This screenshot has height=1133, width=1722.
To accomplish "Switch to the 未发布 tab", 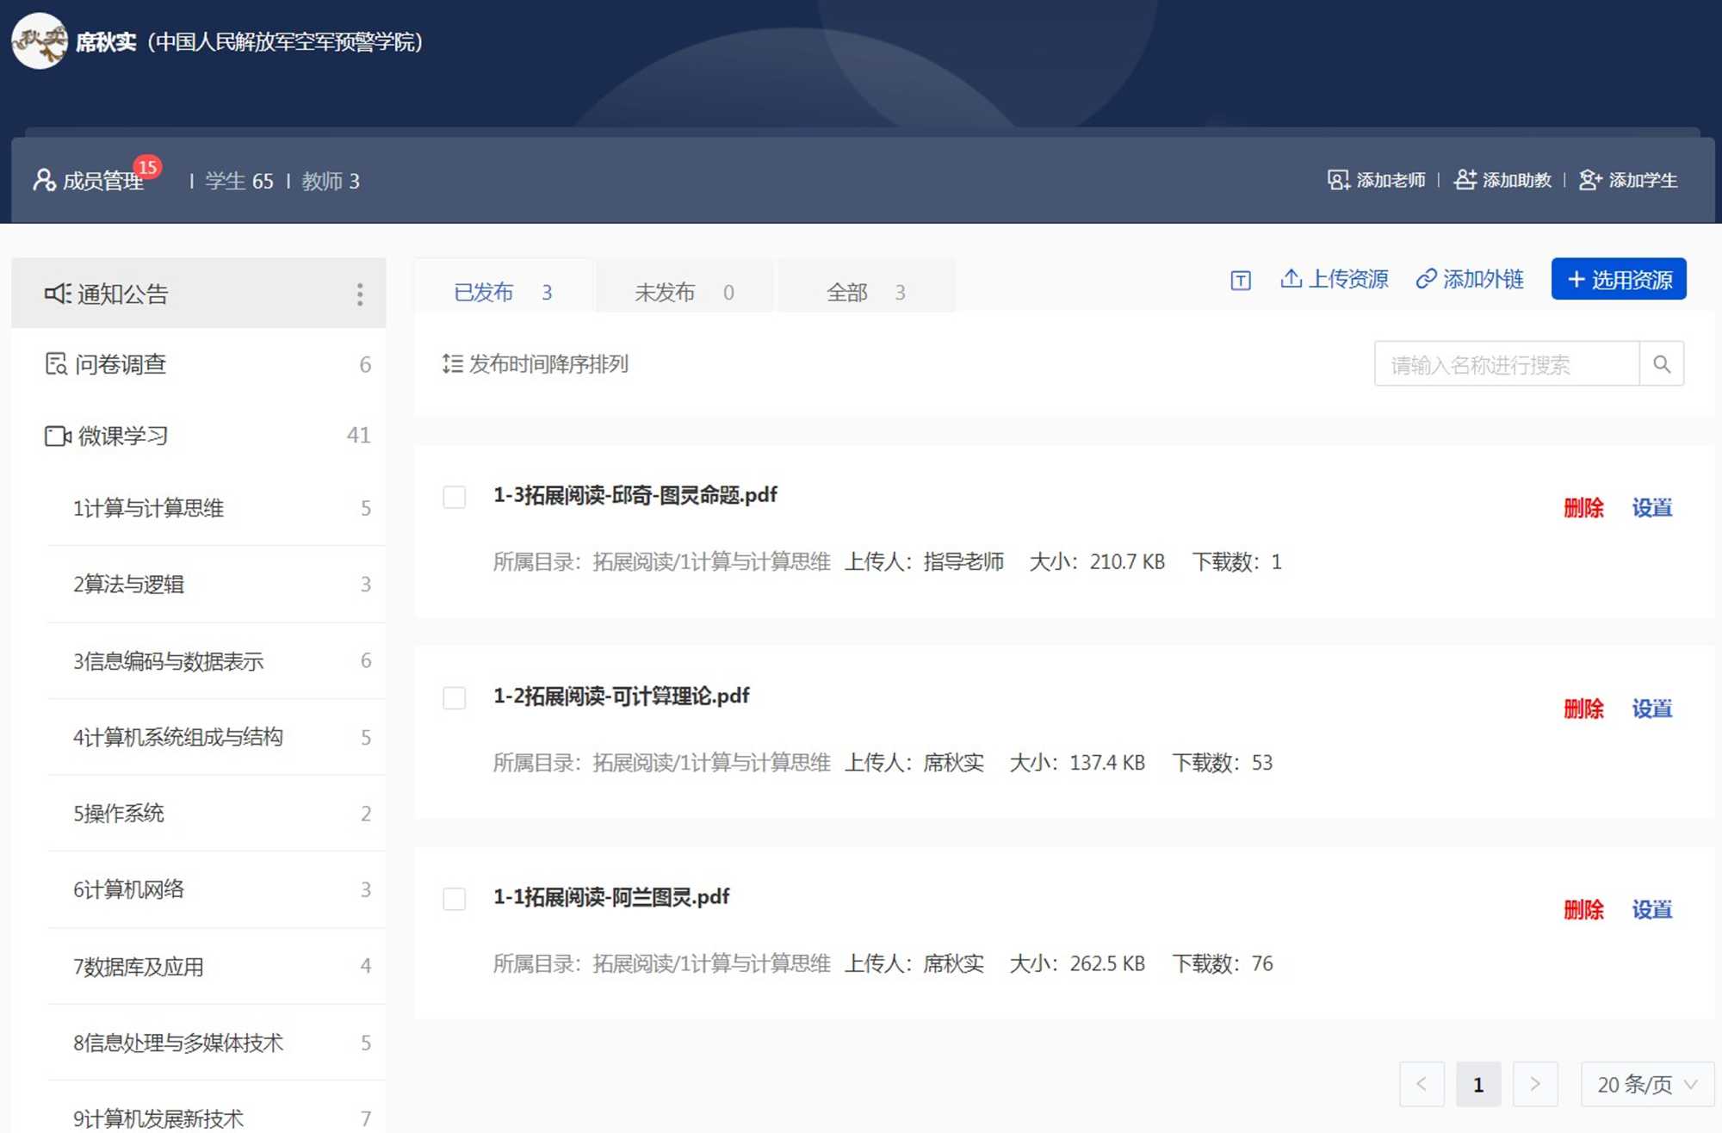I will (684, 293).
